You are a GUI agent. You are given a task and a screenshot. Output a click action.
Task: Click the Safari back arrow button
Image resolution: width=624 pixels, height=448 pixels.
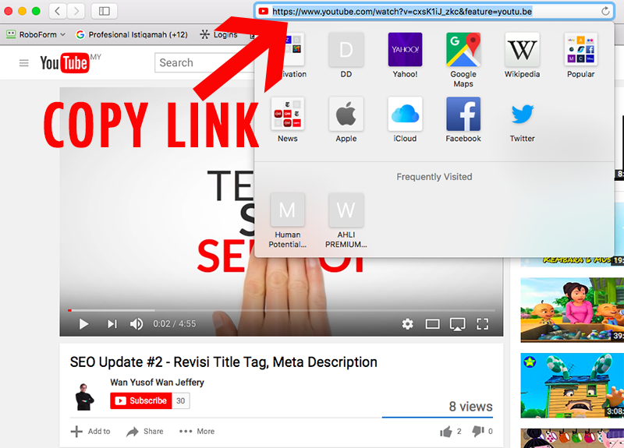pos(57,11)
